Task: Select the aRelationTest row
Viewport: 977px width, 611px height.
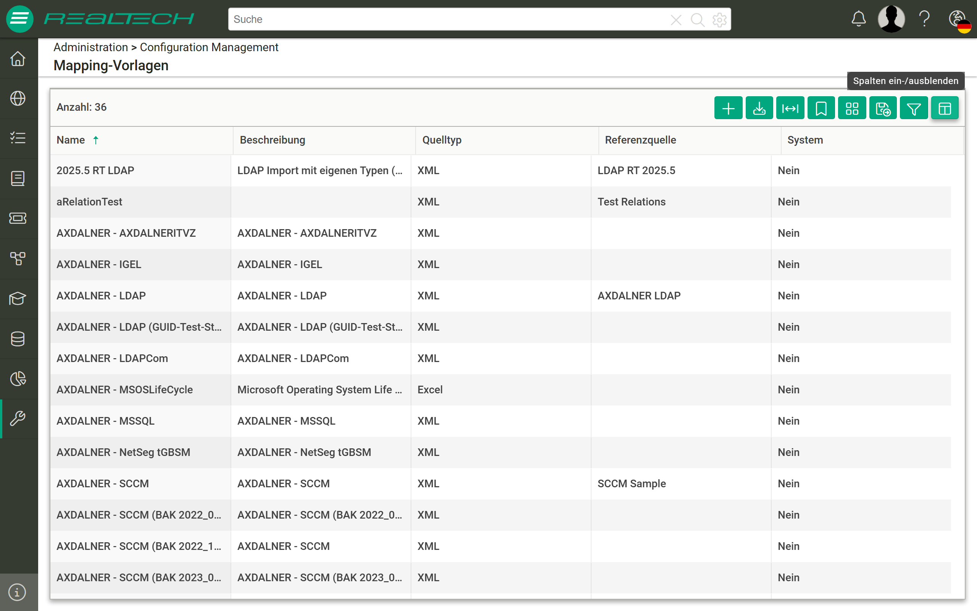Action: 501,202
